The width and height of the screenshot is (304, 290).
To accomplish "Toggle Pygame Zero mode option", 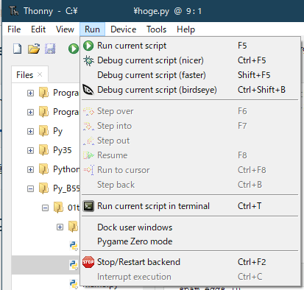I will [x=191, y=241].
